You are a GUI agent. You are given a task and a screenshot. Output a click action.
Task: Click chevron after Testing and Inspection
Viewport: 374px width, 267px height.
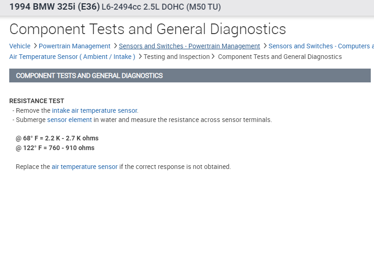point(214,57)
